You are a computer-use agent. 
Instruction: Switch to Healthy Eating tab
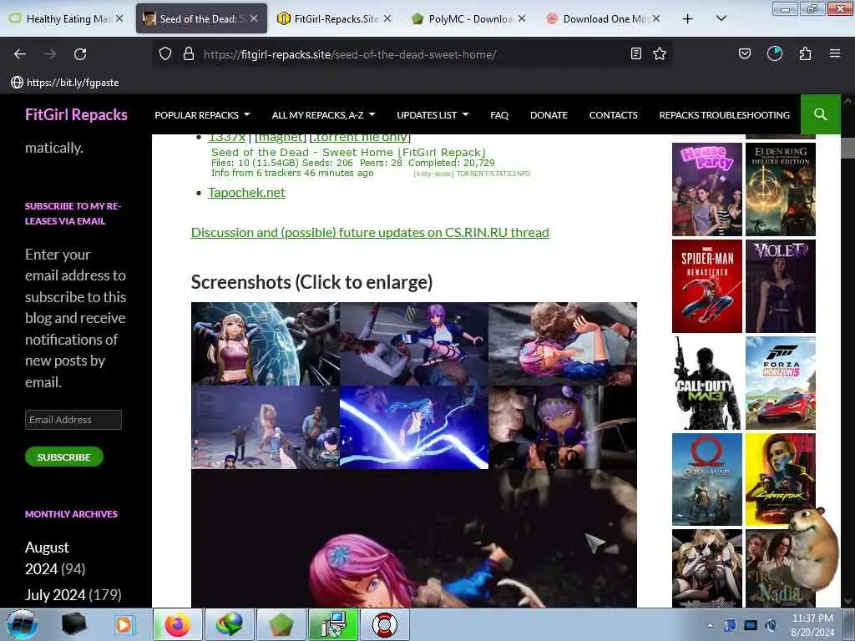[x=65, y=18]
